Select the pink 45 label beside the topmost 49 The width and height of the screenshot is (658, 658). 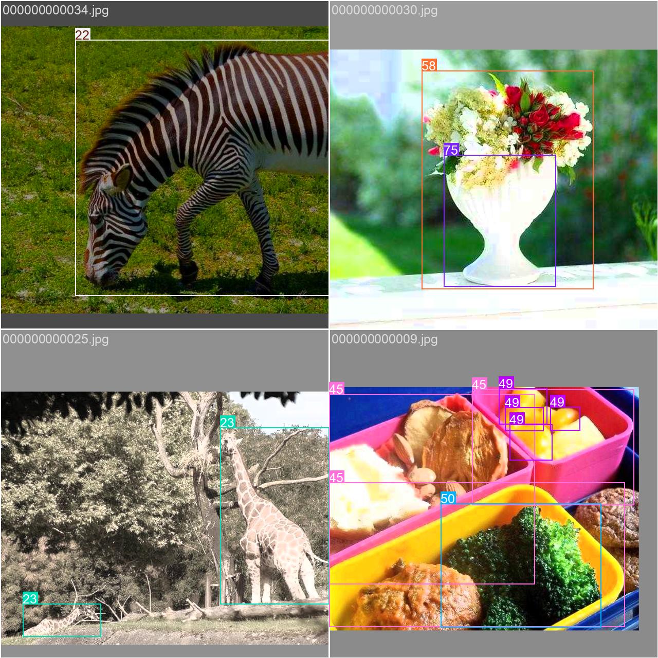pyautogui.click(x=479, y=384)
